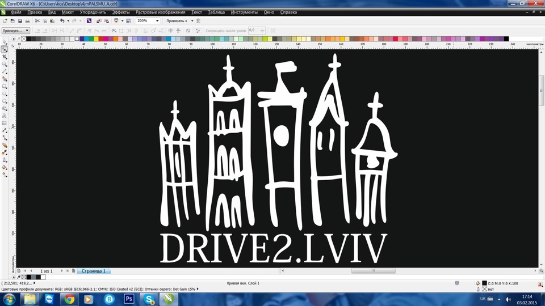Pick the black swatch ending the color palette
The image size is (545, 306).
[506, 39]
